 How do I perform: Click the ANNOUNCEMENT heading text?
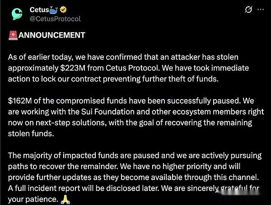coord(51,35)
